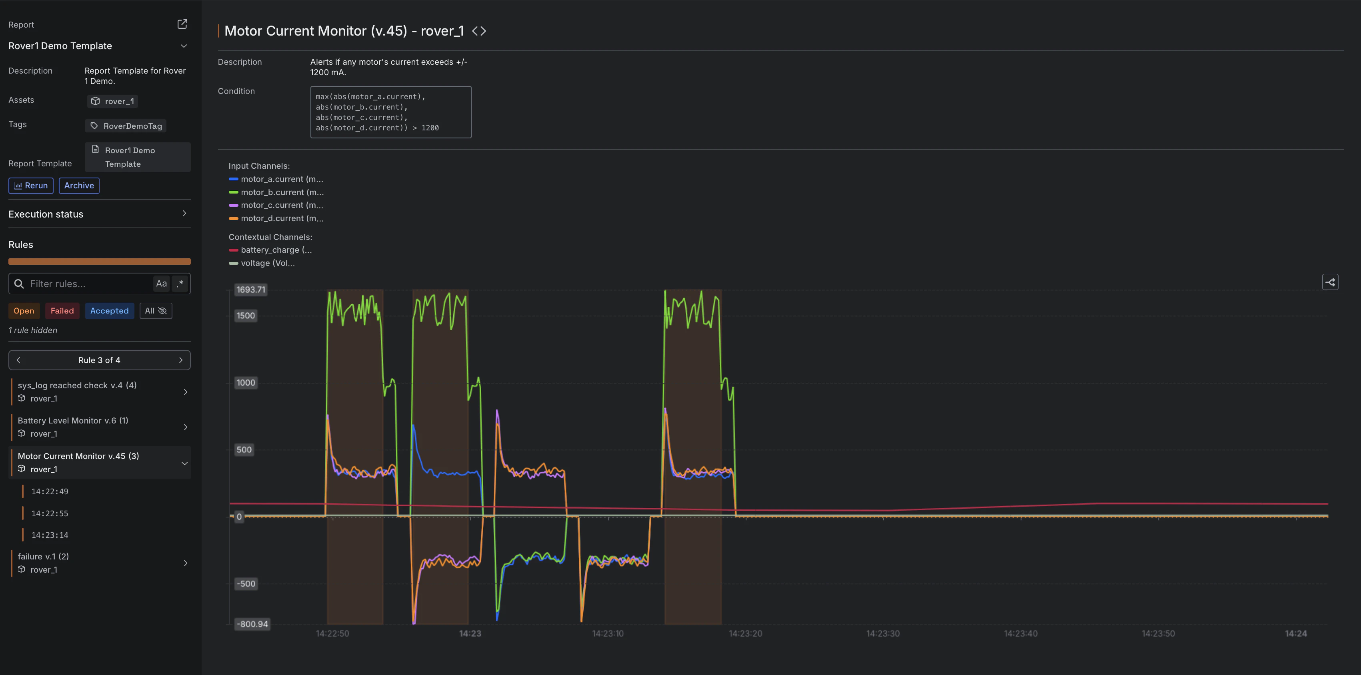Open the split/share chart icon above the graph
This screenshot has width=1361, height=675.
tap(1331, 282)
